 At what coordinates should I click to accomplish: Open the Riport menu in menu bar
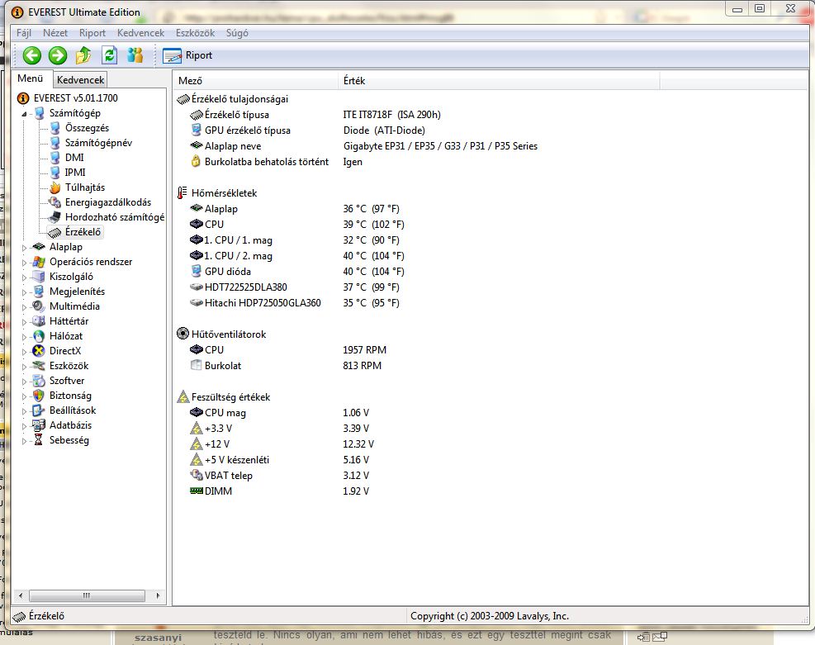point(92,33)
